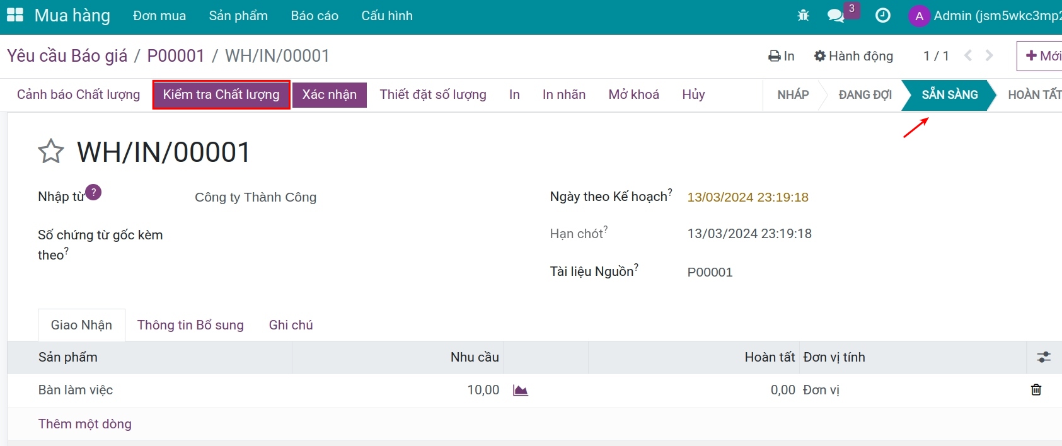1062x446 pixels.
Task: Click the Admin user avatar
Action: [x=920, y=16]
